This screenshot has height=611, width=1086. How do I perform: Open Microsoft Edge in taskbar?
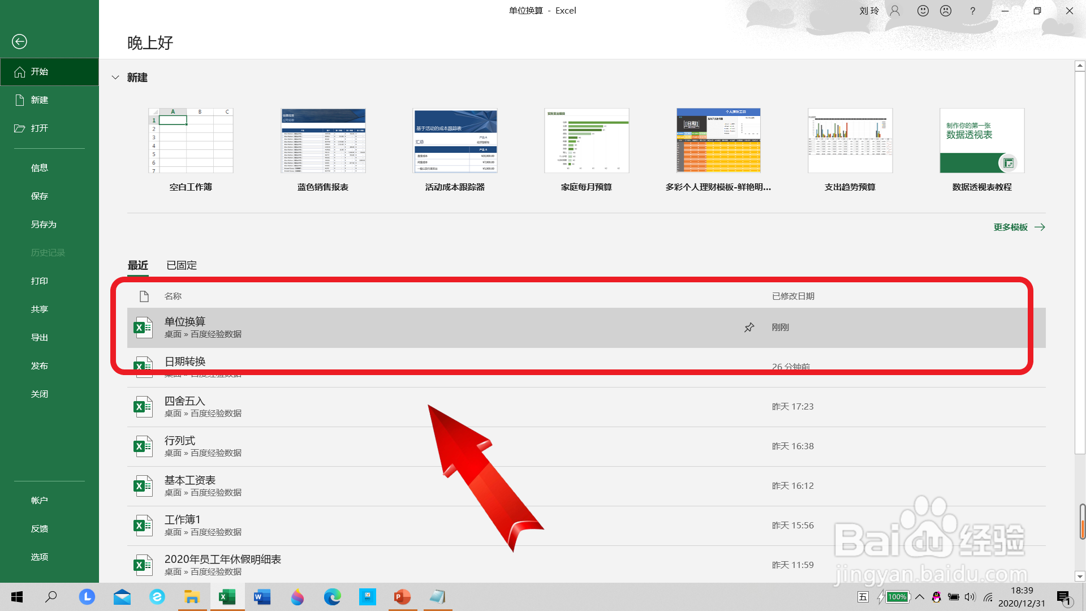click(x=332, y=597)
